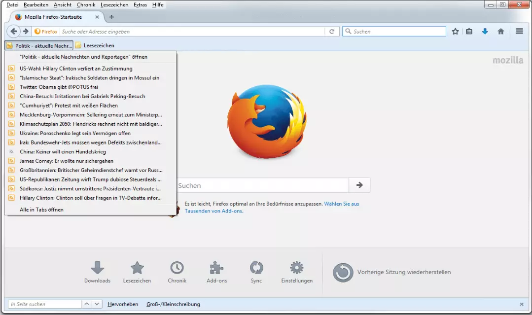Image resolution: width=532 pixels, height=315 pixels.
Task: Click the Forward navigation arrow
Action: pos(26,32)
